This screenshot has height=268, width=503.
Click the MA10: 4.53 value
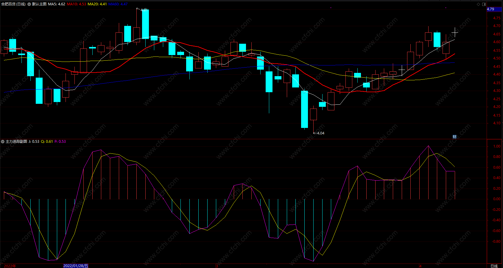pos(77,4)
